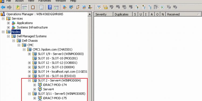The height and width of the screenshot is (101, 202).
Task: Click the Up one level folder icon
Action: 18,7
